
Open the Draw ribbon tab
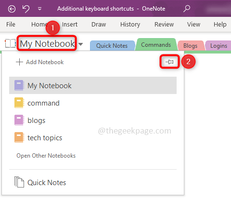point(99,25)
